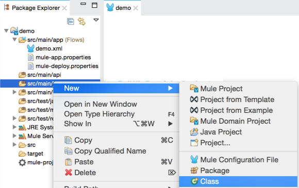
Task: Click the Mule Server library icon
Action: click(x=22, y=136)
